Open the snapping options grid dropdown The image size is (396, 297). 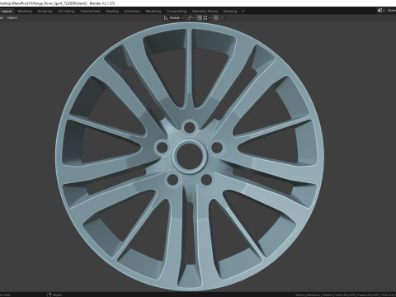tap(207, 18)
